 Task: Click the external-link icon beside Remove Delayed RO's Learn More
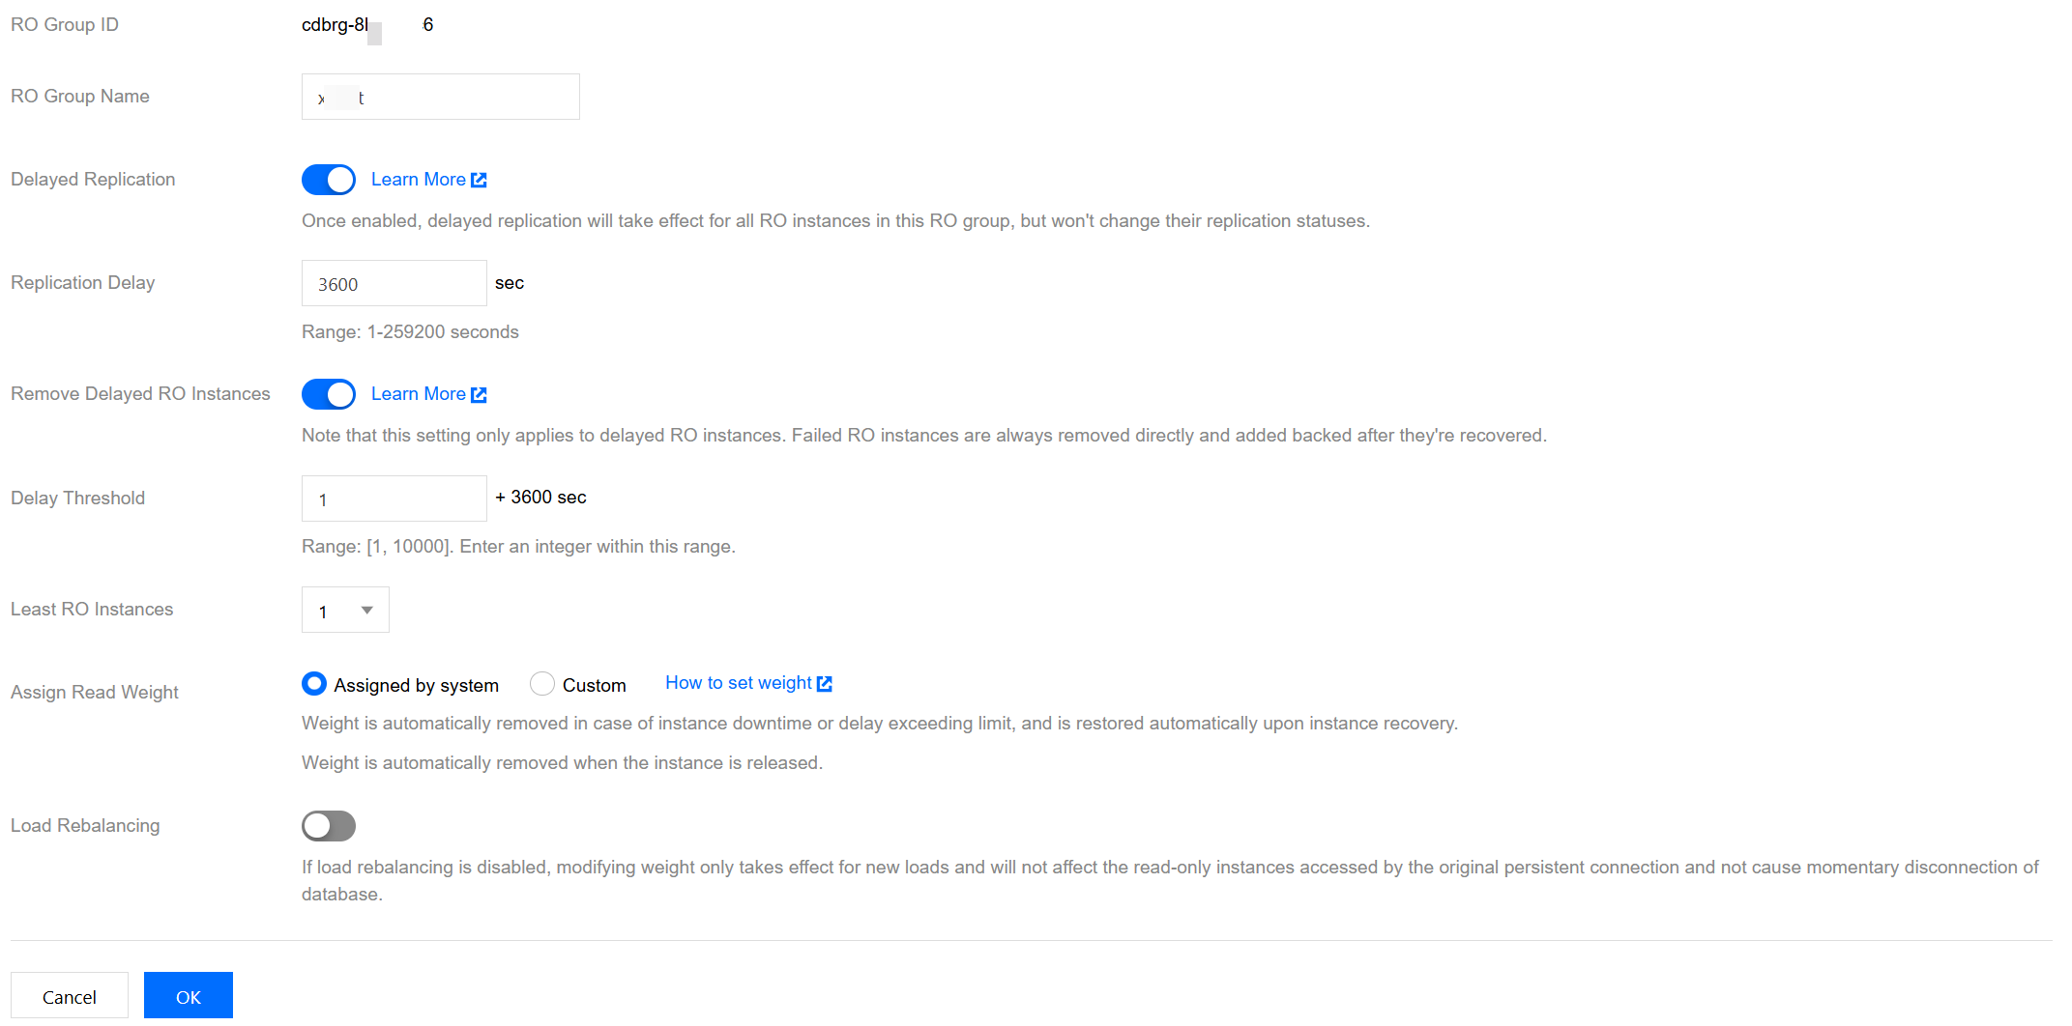click(x=479, y=394)
